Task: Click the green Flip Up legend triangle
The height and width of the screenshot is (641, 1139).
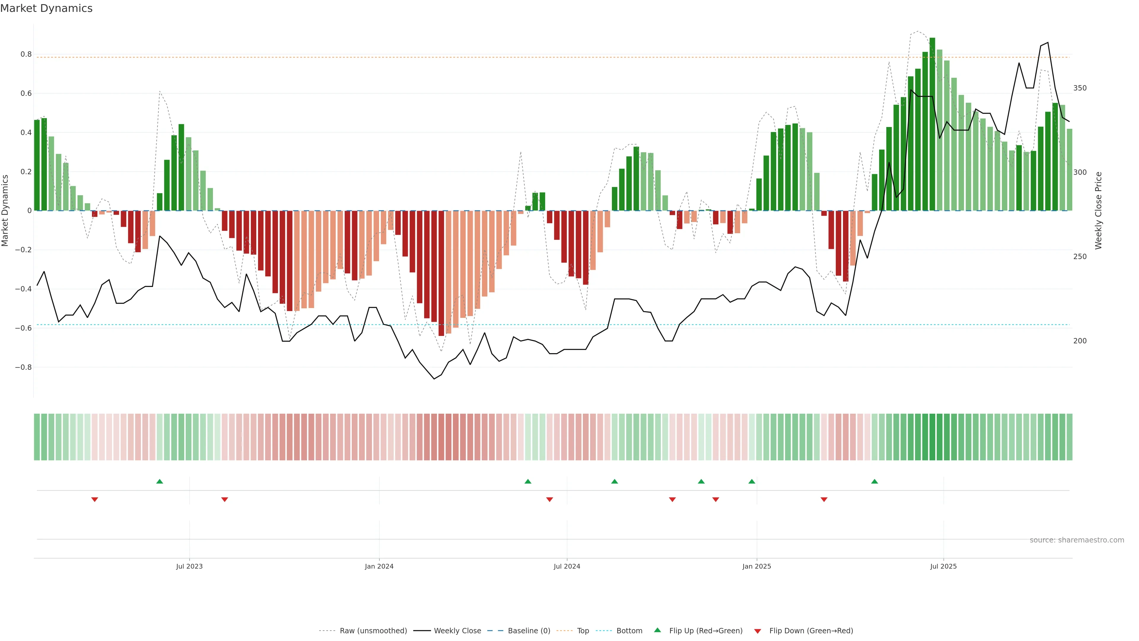Action: [x=658, y=630]
